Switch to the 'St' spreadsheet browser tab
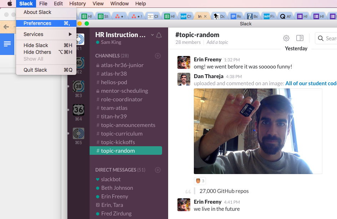 [104, 16]
